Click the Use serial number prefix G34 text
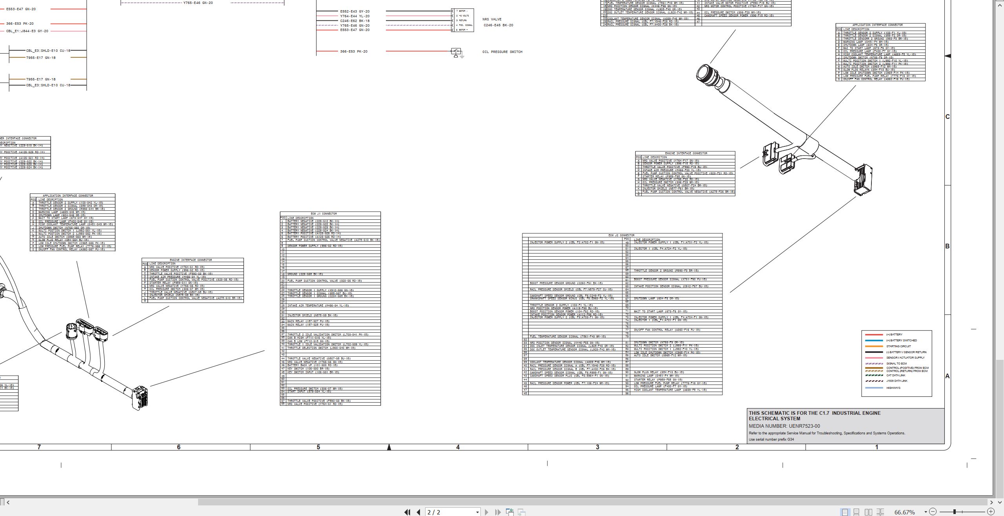 pos(771,439)
